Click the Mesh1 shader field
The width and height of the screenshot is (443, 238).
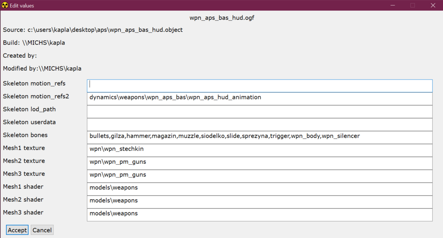259,189
